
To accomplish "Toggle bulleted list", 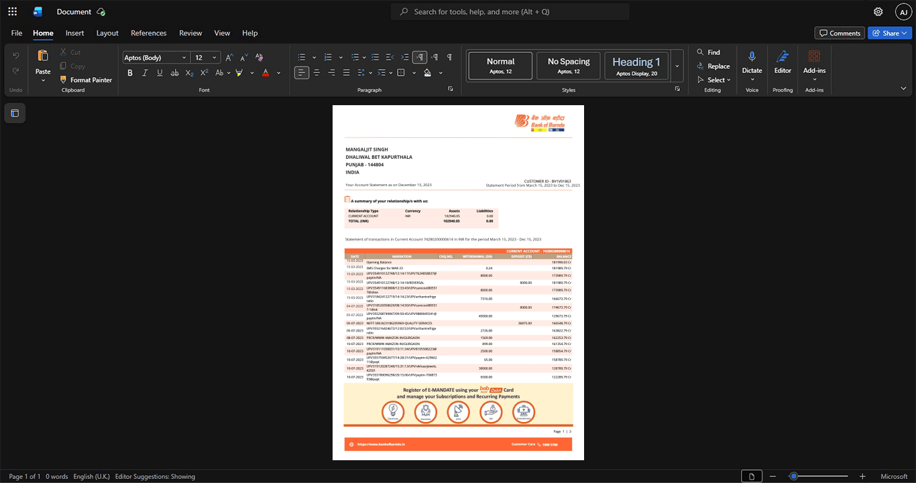I will 302,58.
